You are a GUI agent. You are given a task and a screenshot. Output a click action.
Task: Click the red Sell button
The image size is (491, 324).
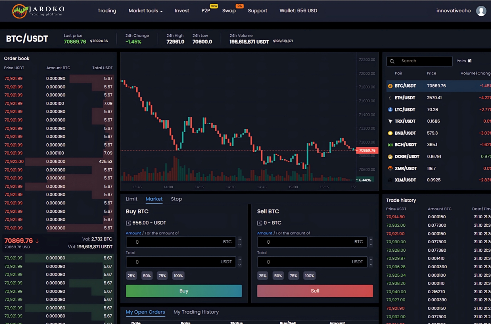point(315,291)
